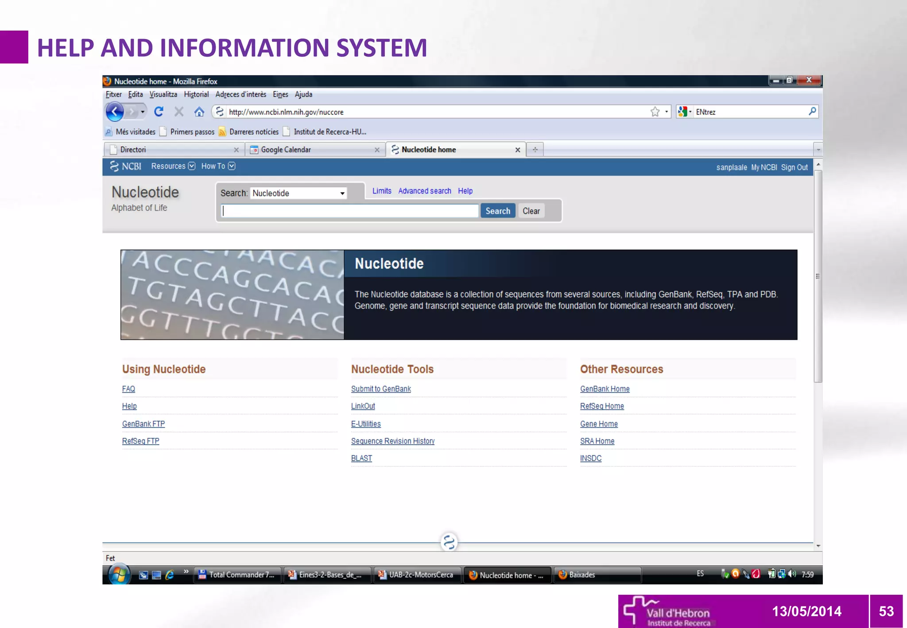Stop loading with the X icon
Image resolution: width=907 pixels, height=628 pixels.
pos(179,112)
